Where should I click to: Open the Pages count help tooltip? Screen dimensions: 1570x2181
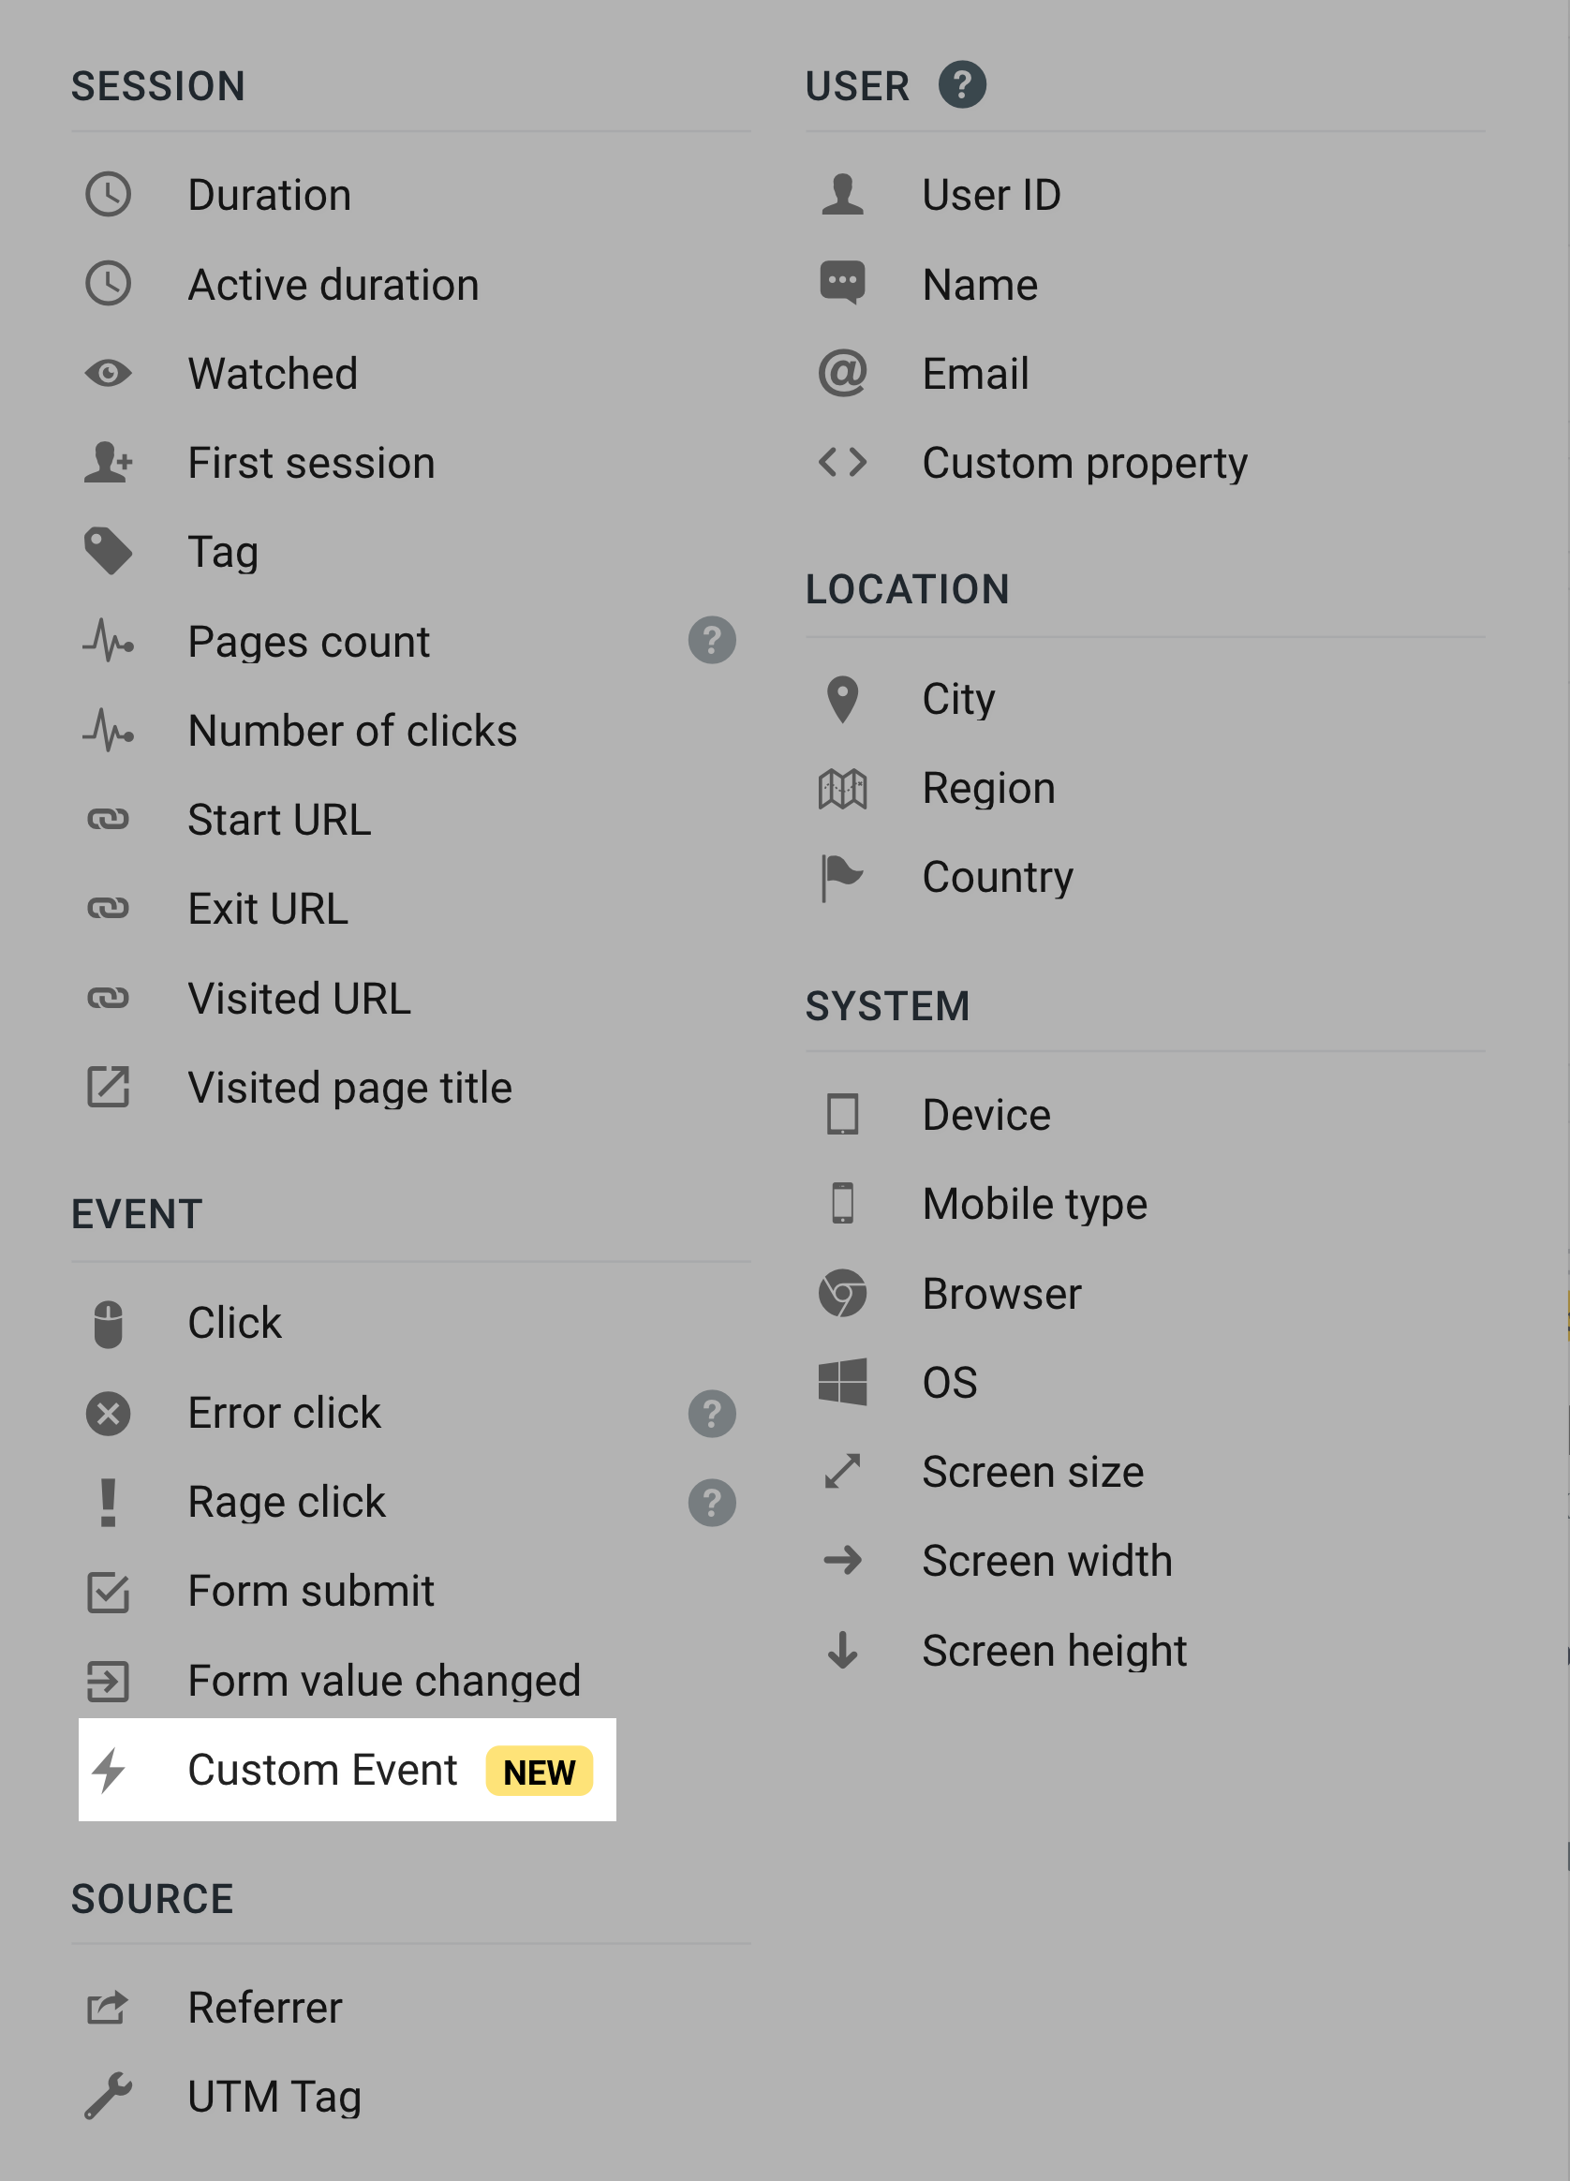pos(711,640)
